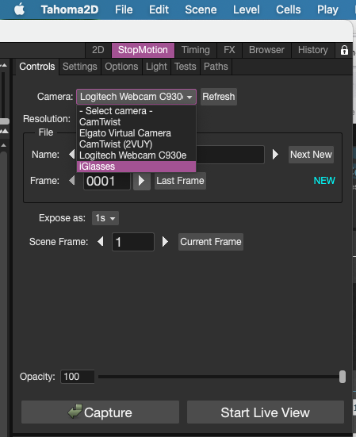Click the Scene Frame input field
Screen dimensions: 356x437
coord(133,242)
